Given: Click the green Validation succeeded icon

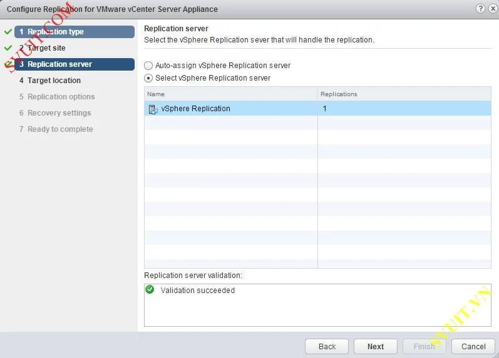Looking at the screenshot, I should (150, 289).
